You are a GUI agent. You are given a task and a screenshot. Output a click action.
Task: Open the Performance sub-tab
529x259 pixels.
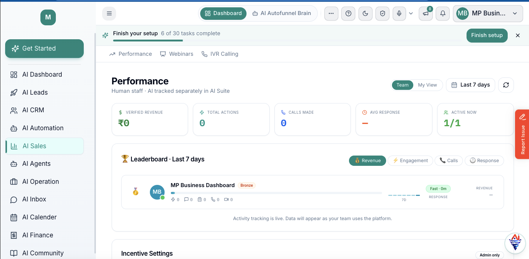pyautogui.click(x=130, y=54)
